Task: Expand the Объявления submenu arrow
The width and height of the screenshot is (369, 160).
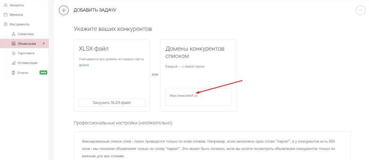Action: click(44, 44)
